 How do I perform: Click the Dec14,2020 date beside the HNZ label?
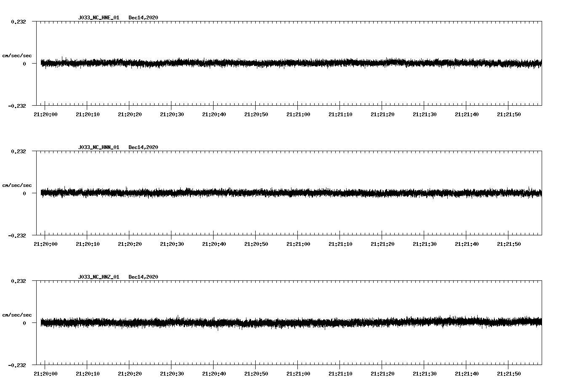[144, 277]
